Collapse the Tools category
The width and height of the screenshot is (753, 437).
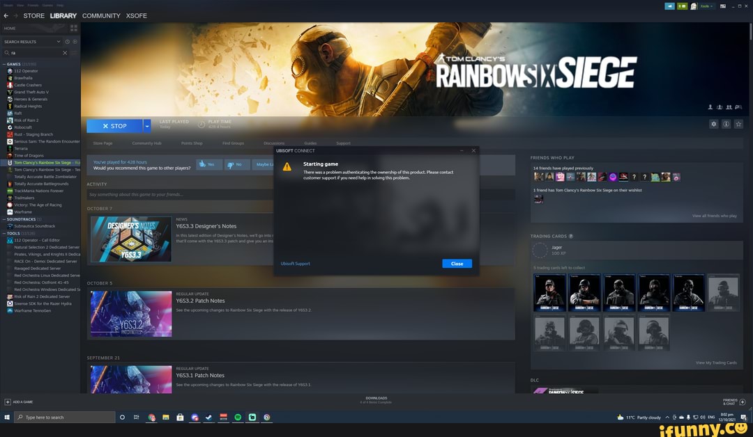point(4,233)
